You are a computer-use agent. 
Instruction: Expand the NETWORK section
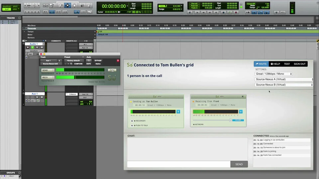pyautogui.click(x=198, y=124)
